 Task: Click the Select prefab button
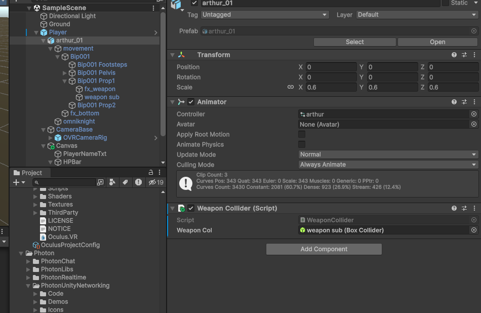click(354, 42)
